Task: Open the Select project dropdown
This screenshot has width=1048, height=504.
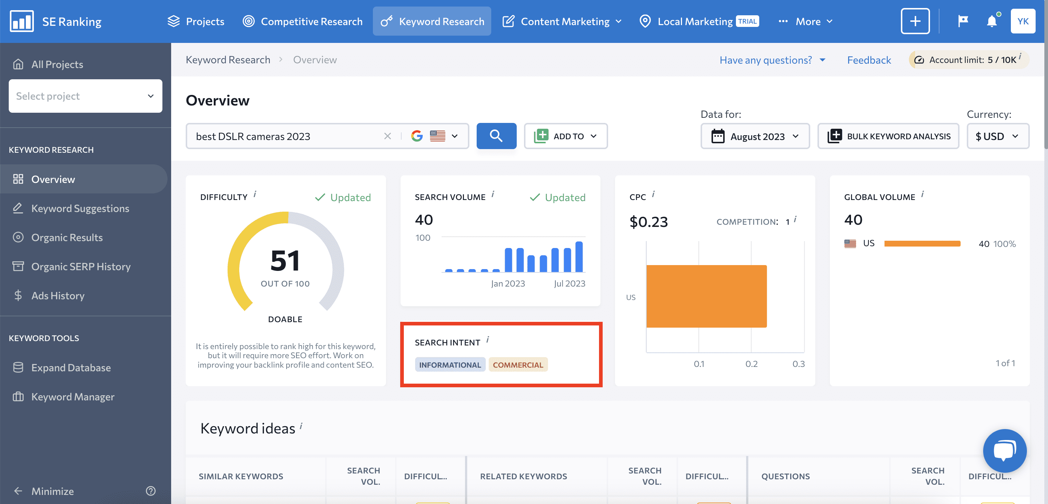Action: tap(86, 96)
